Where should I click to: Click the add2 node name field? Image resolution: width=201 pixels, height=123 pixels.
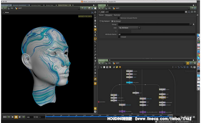(x=144, y=12)
